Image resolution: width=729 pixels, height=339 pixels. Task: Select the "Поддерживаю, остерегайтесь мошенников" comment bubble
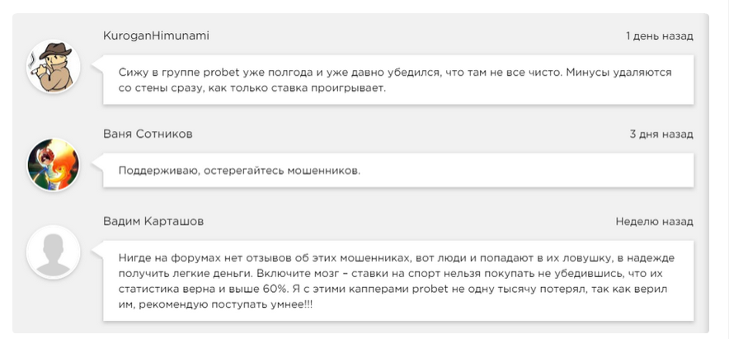click(x=397, y=170)
